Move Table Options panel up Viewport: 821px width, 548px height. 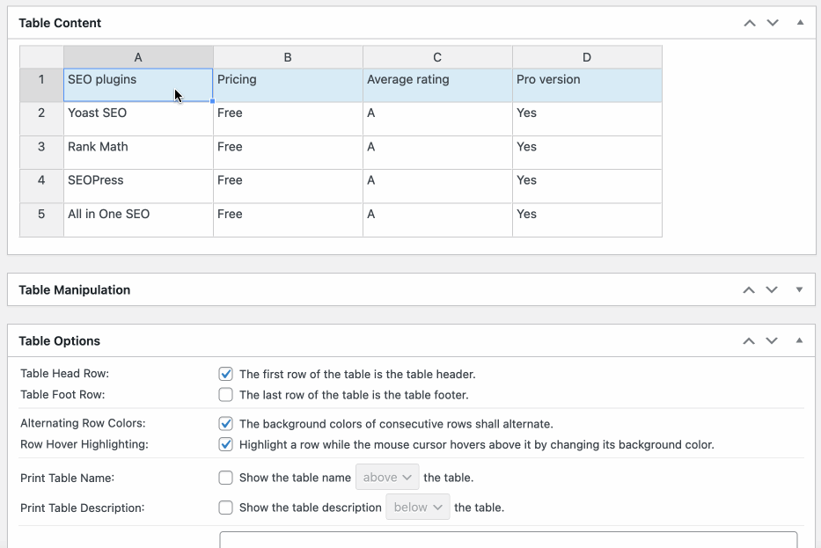pos(749,341)
